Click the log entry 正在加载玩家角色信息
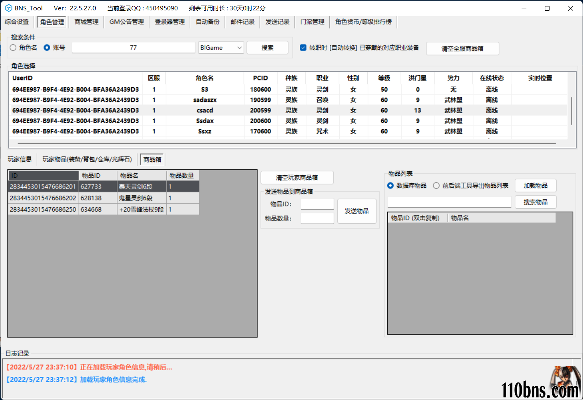This screenshot has width=583, height=400. coord(89,367)
